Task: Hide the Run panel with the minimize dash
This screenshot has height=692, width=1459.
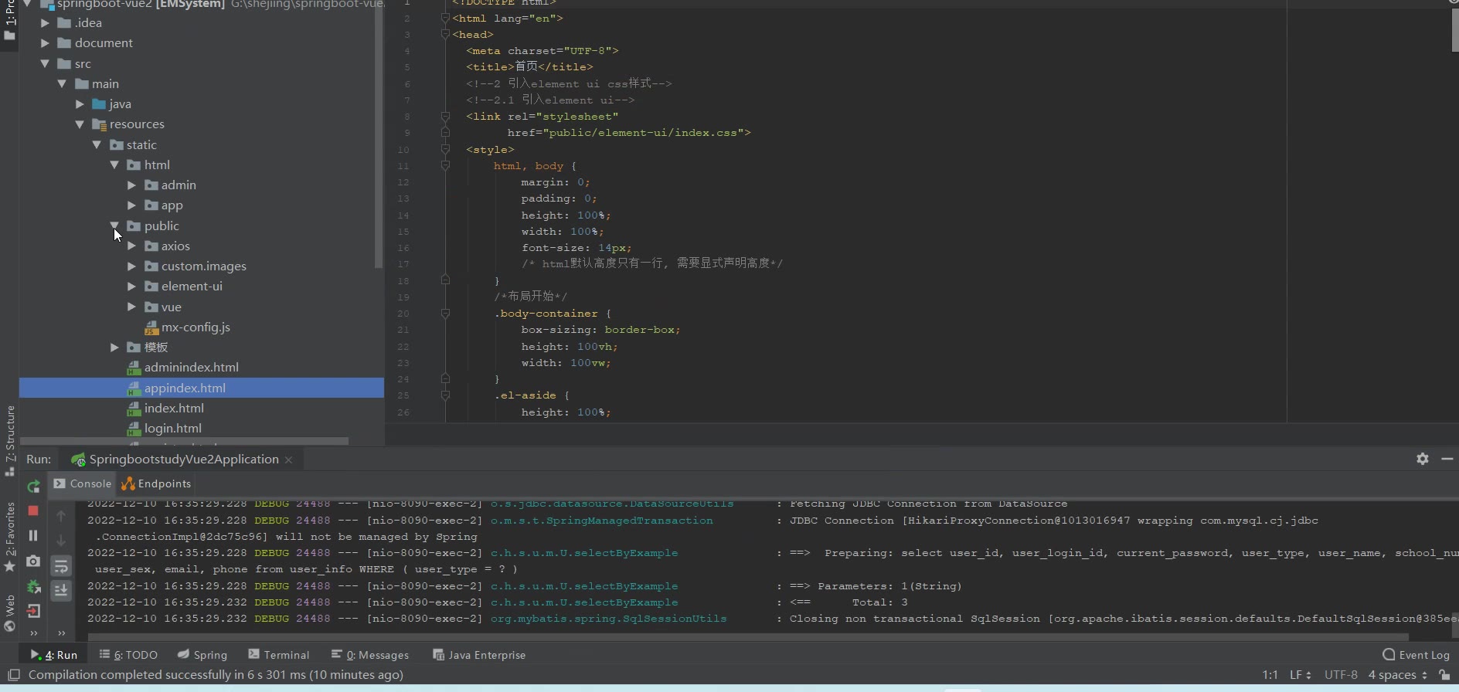Action: [x=1447, y=459]
